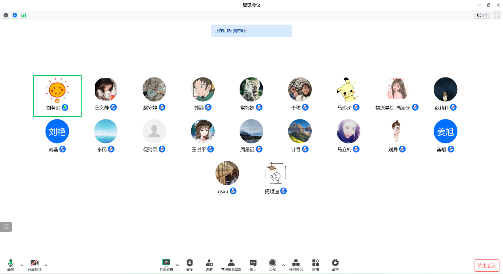Open meeting Settings gear
This screenshot has width=503, height=274.
[335, 265]
